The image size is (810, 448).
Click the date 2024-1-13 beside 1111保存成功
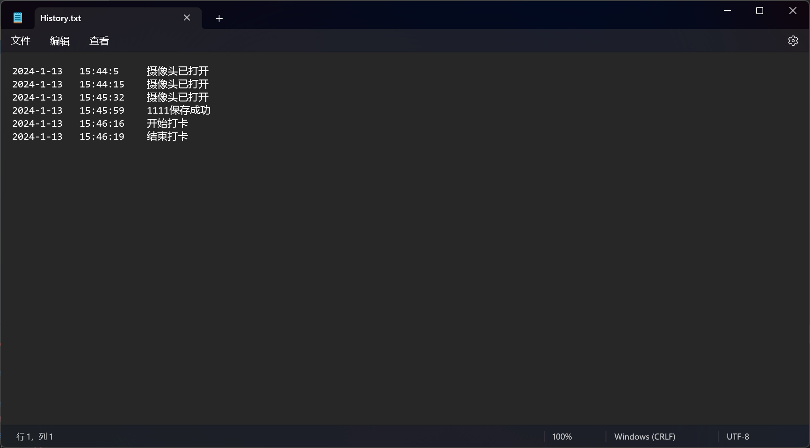pos(37,110)
